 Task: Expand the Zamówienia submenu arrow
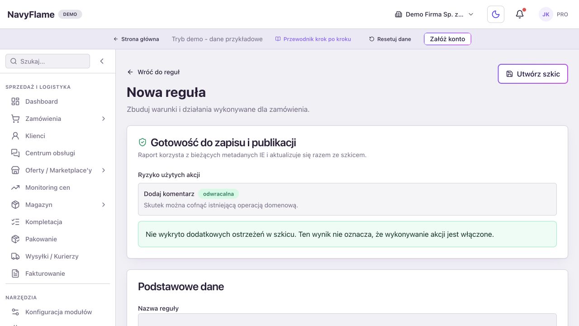104,119
